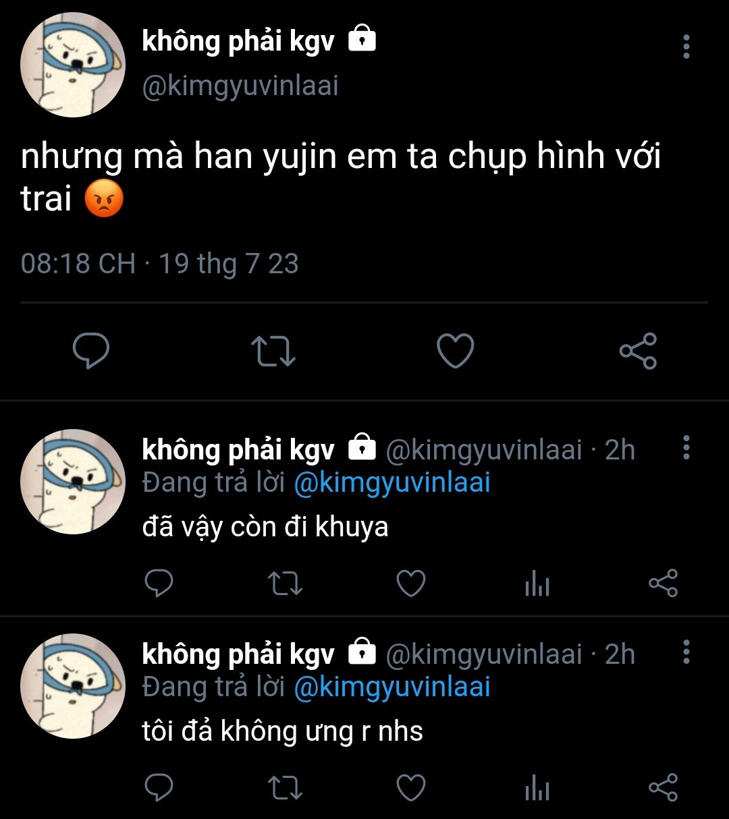The height and width of the screenshot is (819, 729).
Task: Reply to the main han yujin tweet
Action: tap(90, 351)
